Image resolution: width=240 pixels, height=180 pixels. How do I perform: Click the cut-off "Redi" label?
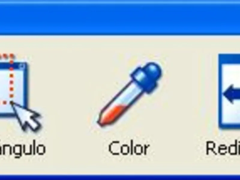click(x=223, y=148)
